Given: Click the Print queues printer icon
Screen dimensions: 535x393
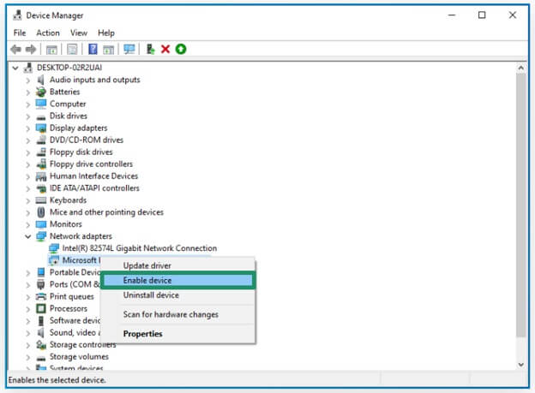Looking at the screenshot, I should [x=41, y=296].
